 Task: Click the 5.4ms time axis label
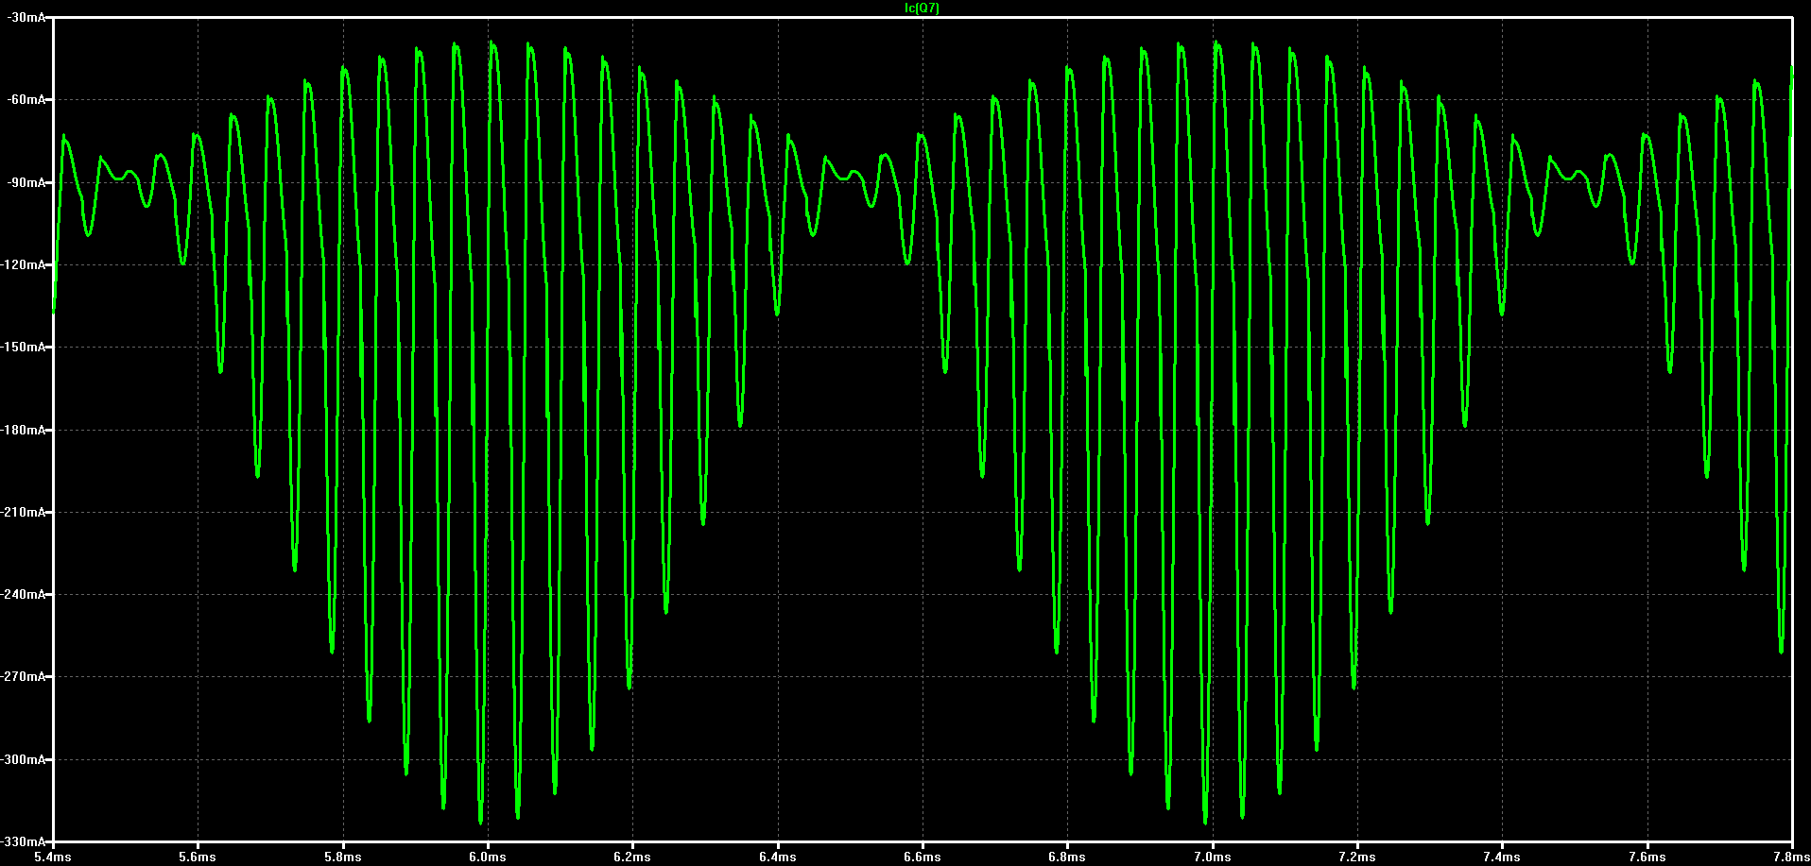[x=52, y=858]
